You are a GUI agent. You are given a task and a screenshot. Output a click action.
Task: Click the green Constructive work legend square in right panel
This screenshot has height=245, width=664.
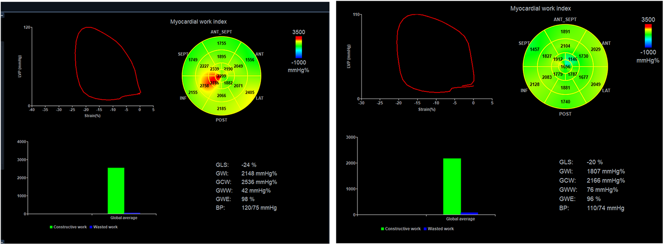pyautogui.click(x=382, y=229)
